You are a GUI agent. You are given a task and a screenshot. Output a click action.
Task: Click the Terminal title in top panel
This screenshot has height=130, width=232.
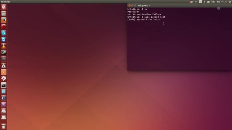point(5,2)
